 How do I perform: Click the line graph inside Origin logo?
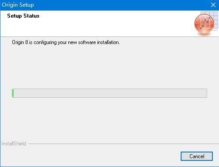[205, 23]
